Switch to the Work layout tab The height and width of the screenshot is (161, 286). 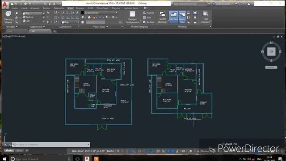tap(19, 151)
